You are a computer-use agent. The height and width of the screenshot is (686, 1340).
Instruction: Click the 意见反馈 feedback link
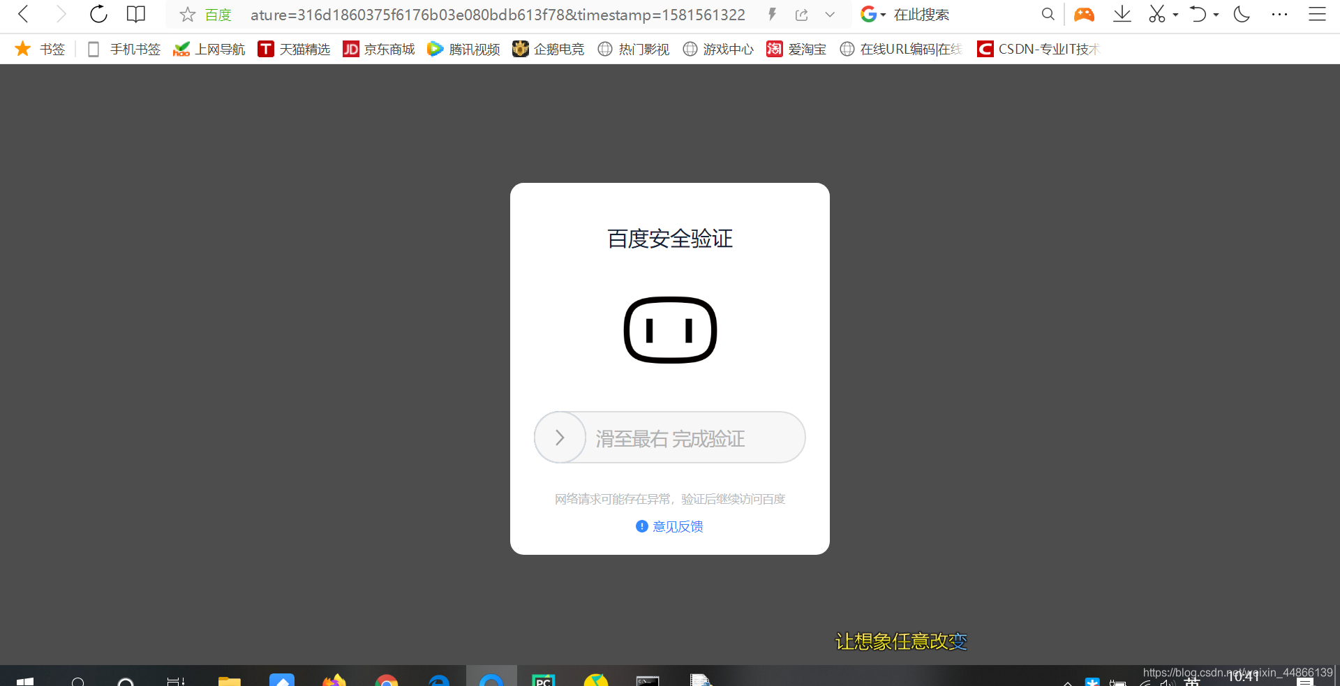click(x=669, y=526)
